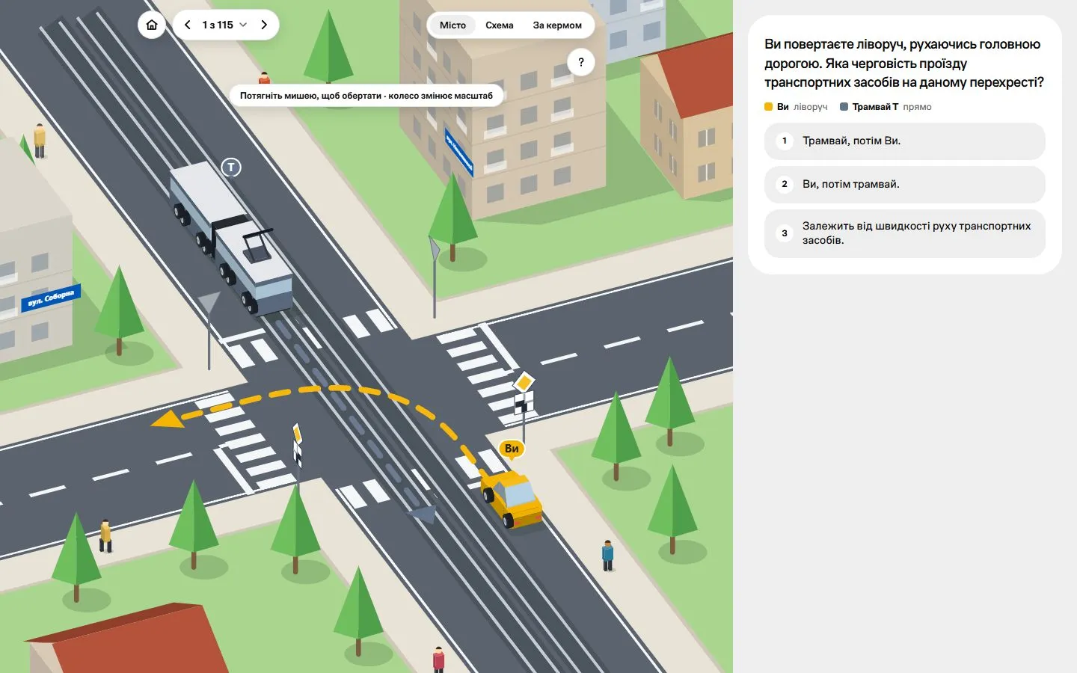This screenshot has height=673, width=1077.
Task: Click the main road priority sign
Action: pyautogui.click(x=524, y=383)
